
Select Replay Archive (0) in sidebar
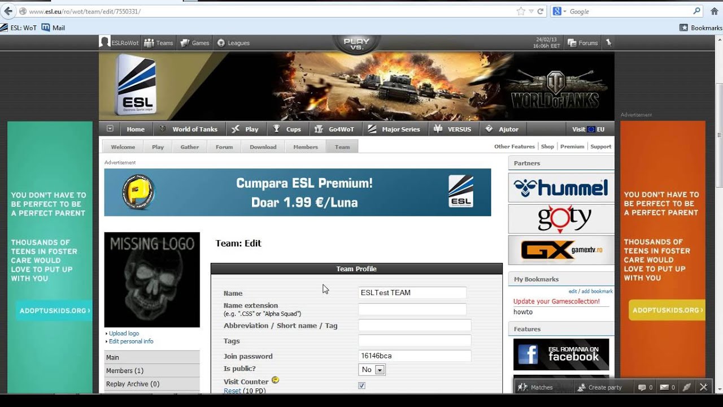coord(152,384)
